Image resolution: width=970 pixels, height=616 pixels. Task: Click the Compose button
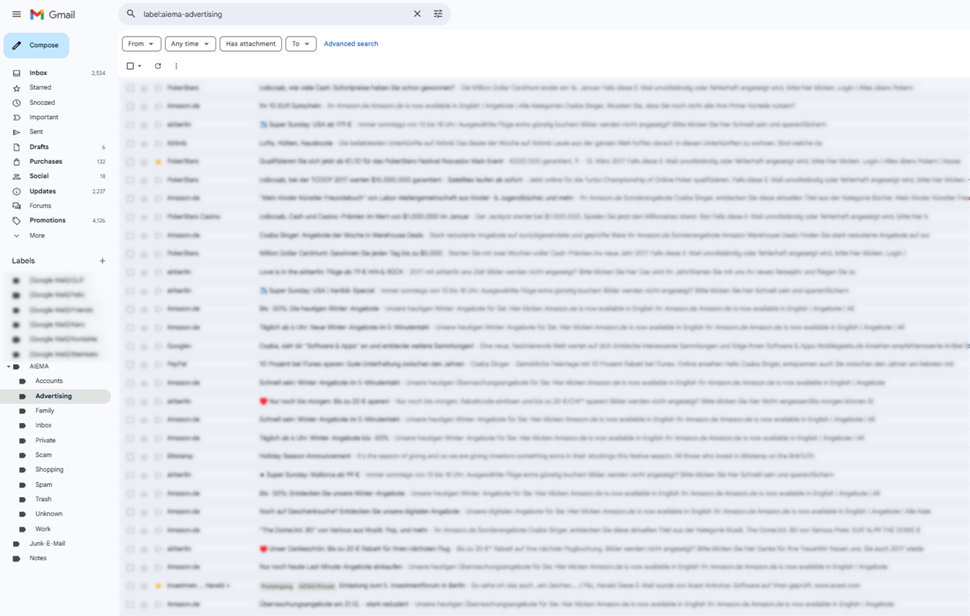coord(37,46)
